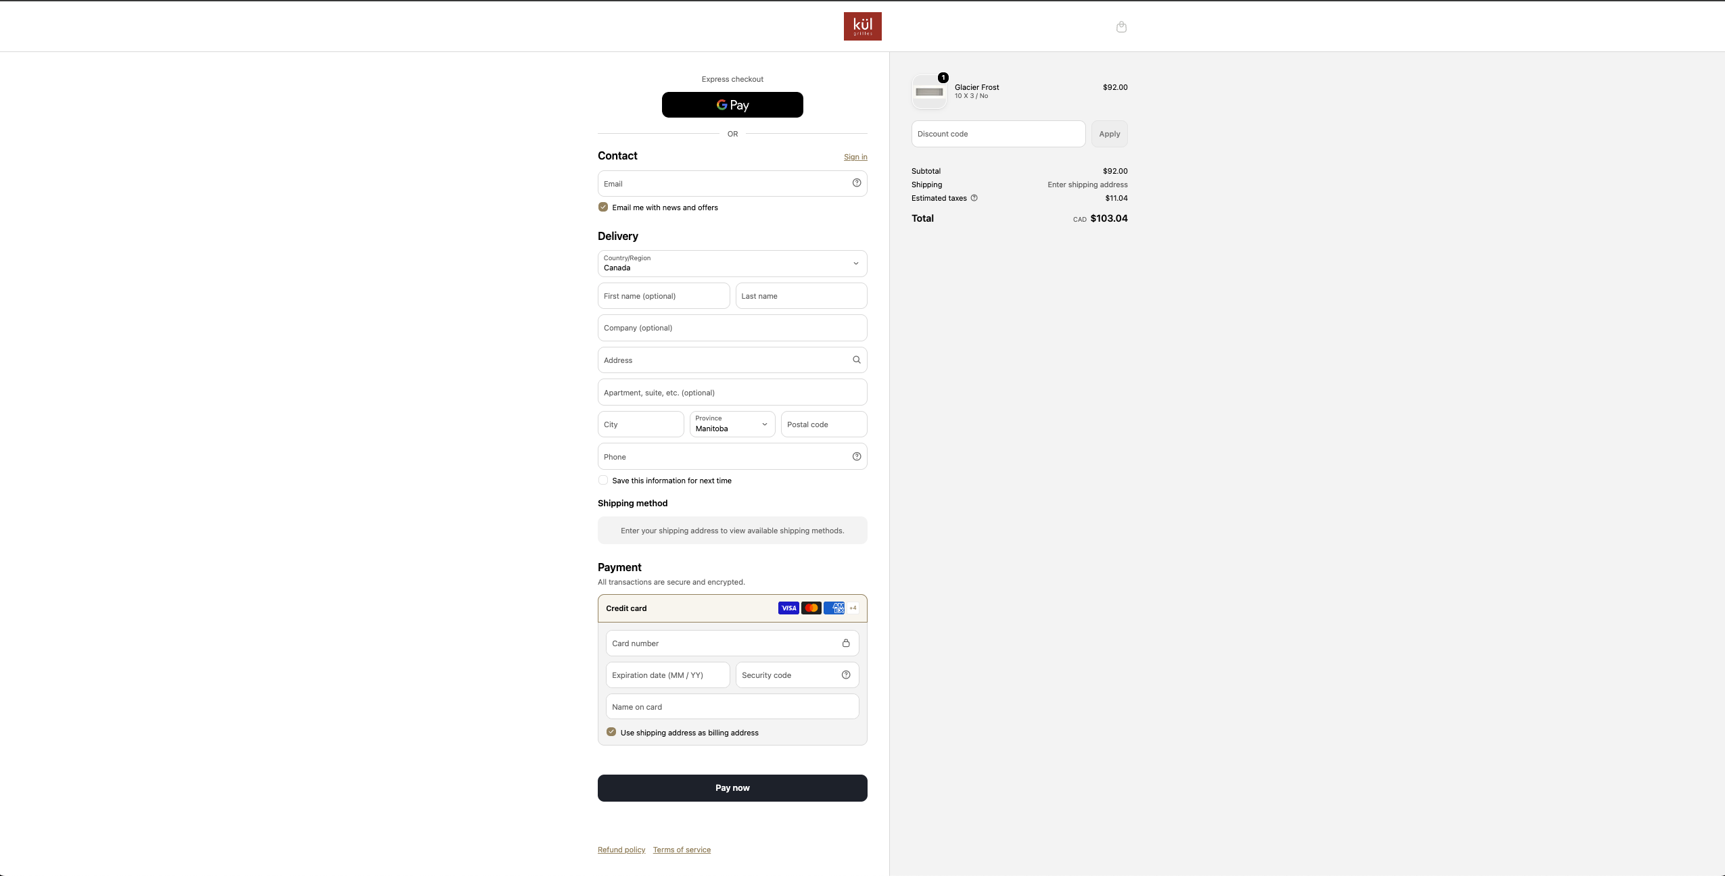Screen dimensions: 1725x876
Task: Click the Last name field
Action: tap(801, 296)
